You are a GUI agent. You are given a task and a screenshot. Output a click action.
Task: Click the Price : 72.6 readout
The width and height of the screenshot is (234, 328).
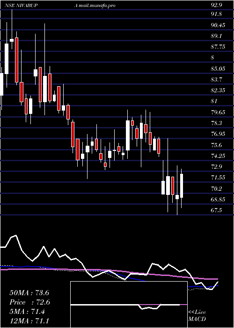(29, 302)
